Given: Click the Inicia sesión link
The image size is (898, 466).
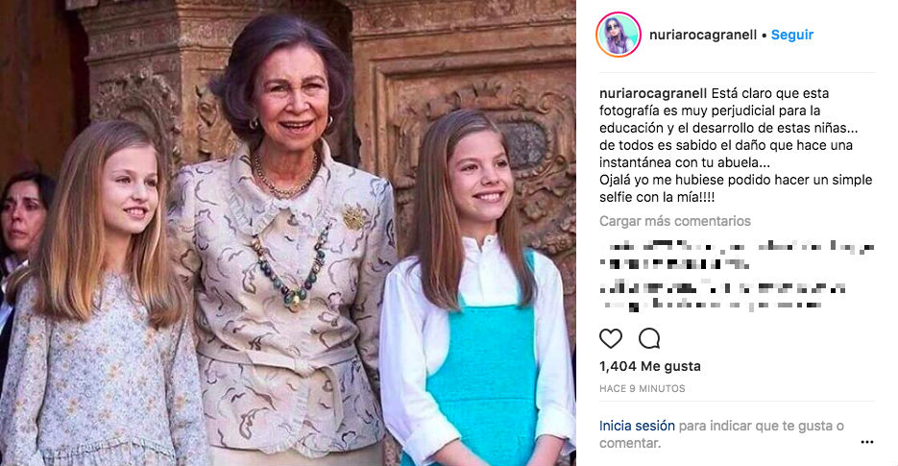Looking at the screenshot, I should coord(637,426).
